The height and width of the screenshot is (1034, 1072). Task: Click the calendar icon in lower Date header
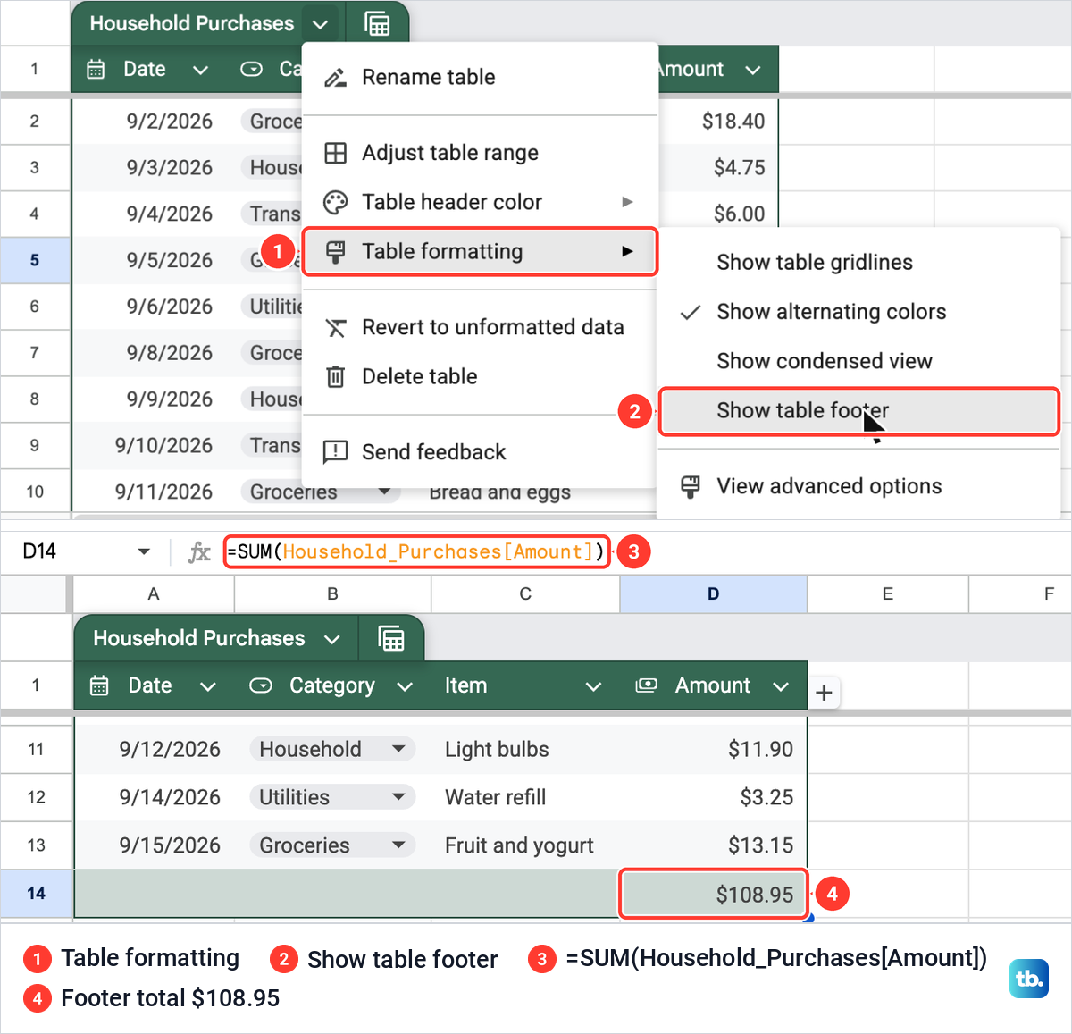tap(99, 685)
